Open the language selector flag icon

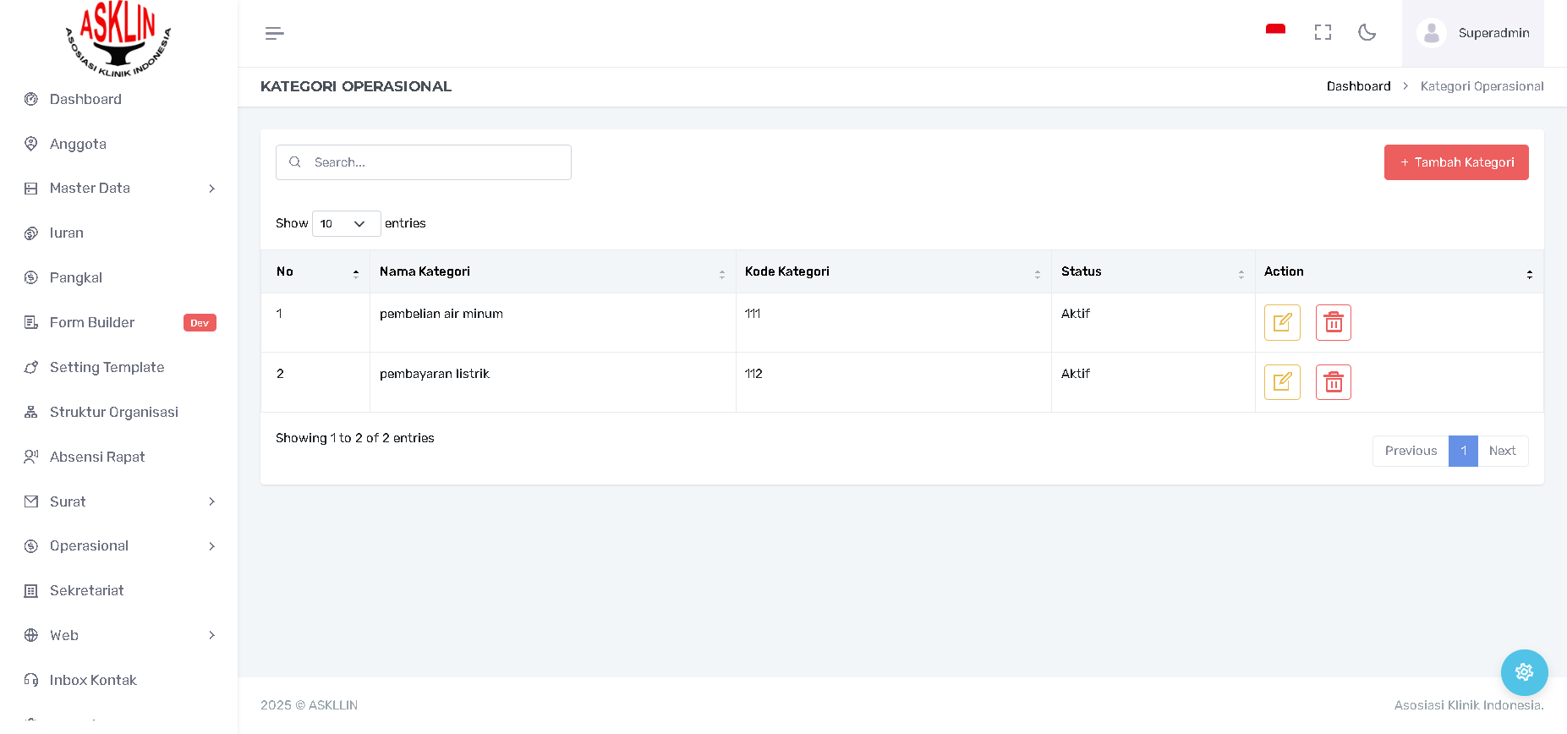[x=1275, y=30]
